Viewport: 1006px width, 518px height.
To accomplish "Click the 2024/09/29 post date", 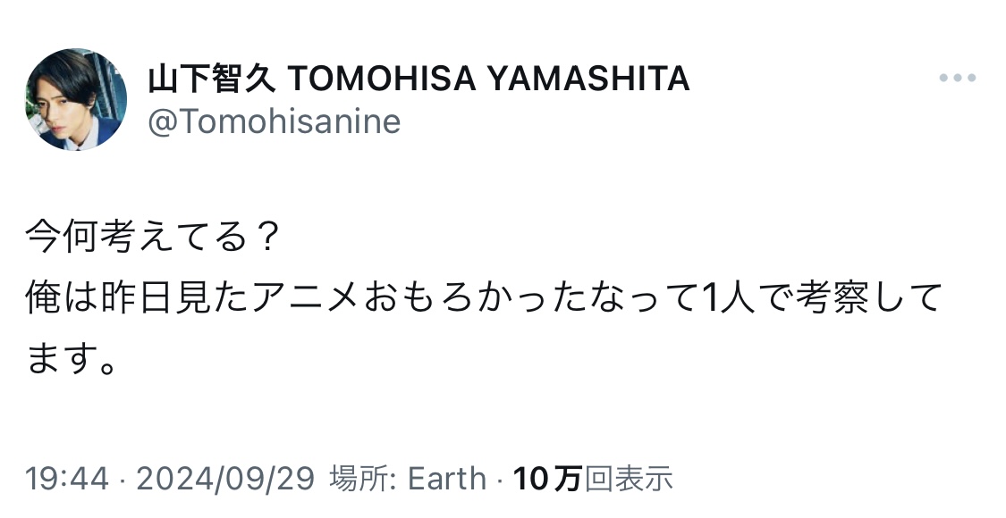I will (225, 479).
